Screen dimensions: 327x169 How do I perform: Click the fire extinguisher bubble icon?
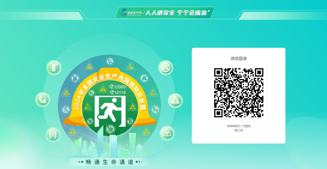pos(54,68)
